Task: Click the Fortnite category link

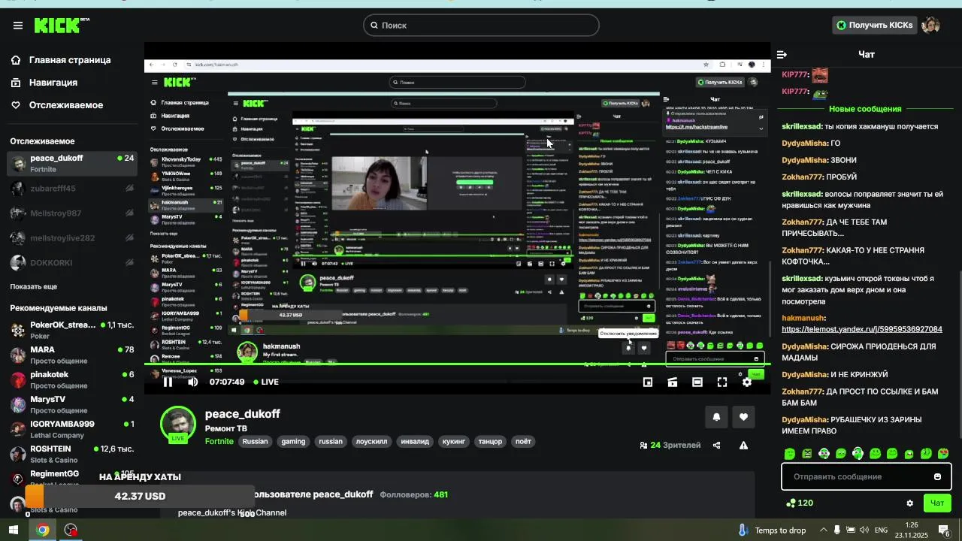Action: pos(219,442)
